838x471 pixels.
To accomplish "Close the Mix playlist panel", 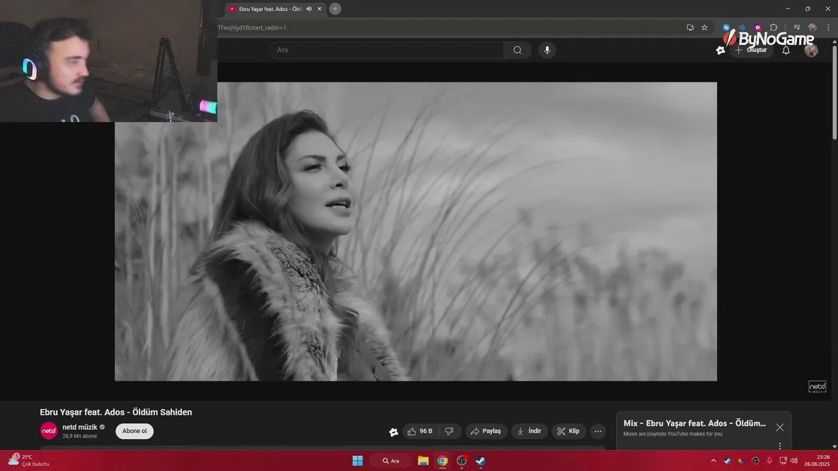I will click(780, 427).
